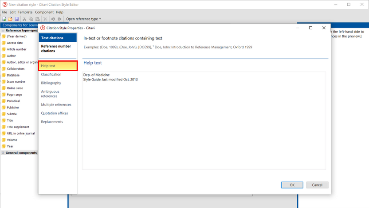Screen dimensions: 369x208
Task: Click the icon next to Database
Action: (4, 75)
